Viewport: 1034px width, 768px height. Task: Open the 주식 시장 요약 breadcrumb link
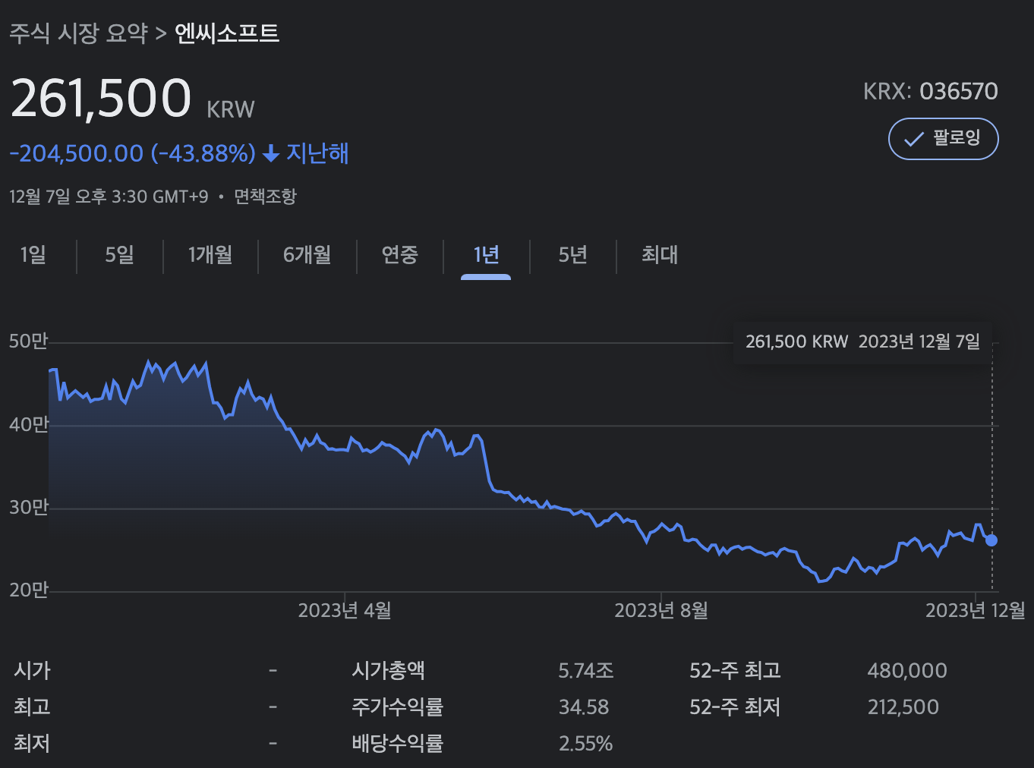(x=78, y=33)
